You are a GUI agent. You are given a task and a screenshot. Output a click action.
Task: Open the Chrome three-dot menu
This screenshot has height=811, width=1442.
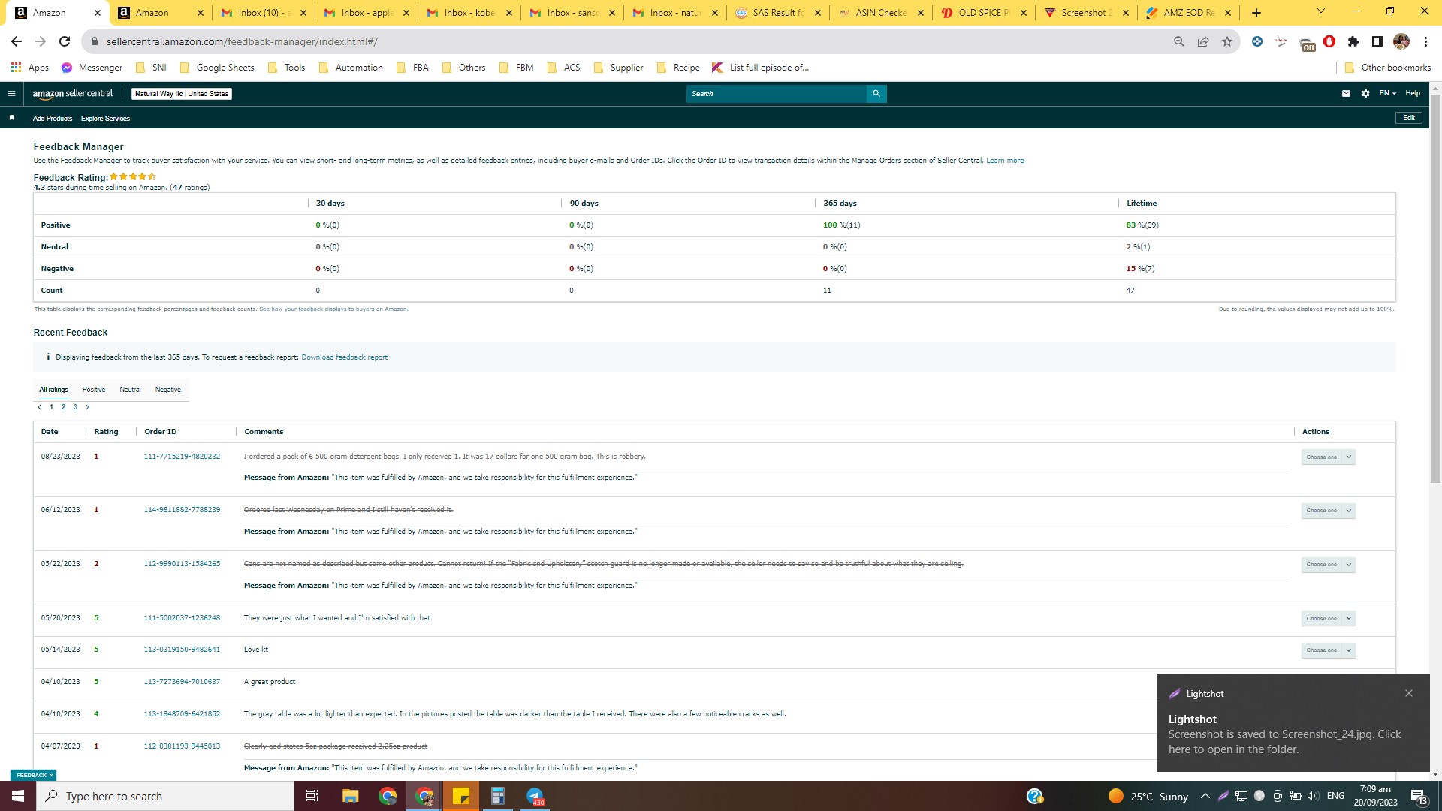(x=1425, y=41)
